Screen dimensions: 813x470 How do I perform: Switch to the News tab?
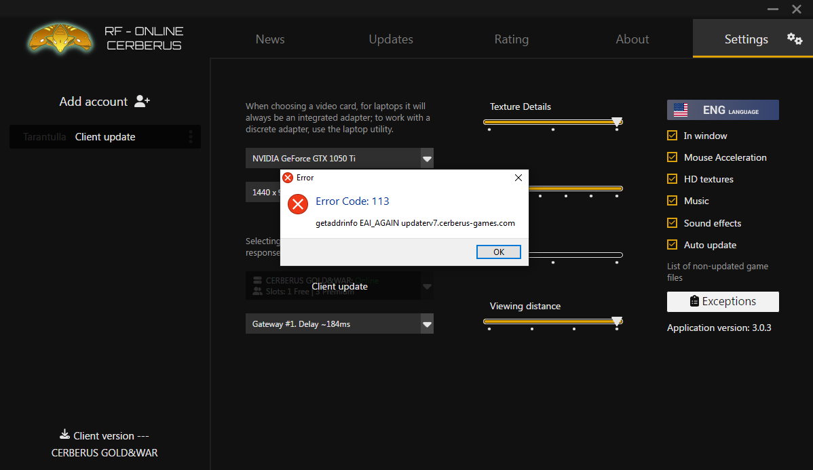[270, 39]
